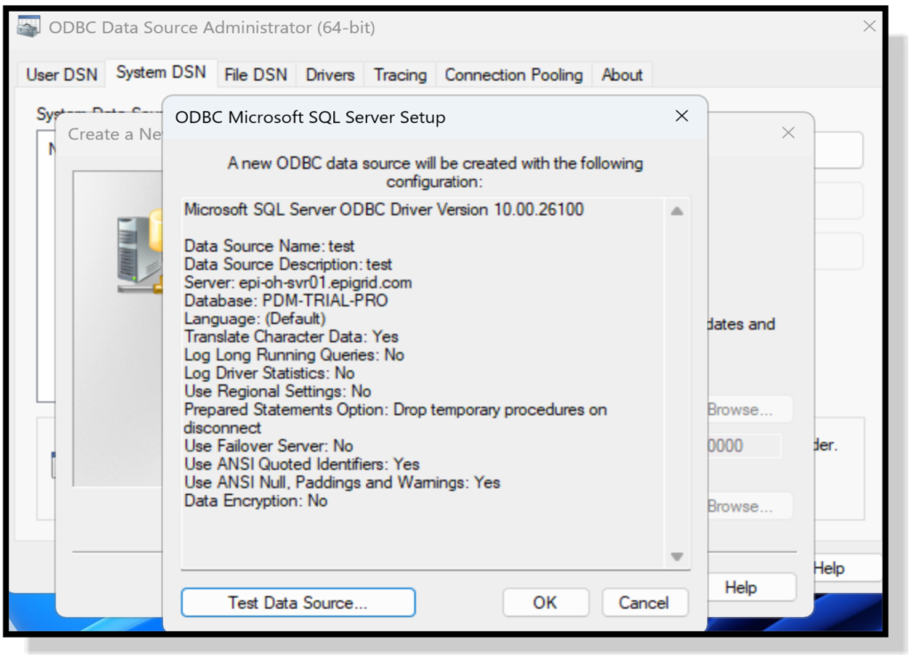Show the About tab
Screen dimensions: 912x658
coord(622,75)
